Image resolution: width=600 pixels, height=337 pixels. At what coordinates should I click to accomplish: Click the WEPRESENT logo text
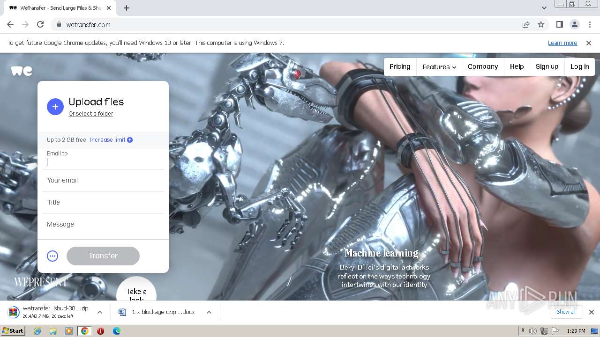coord(41,282)
